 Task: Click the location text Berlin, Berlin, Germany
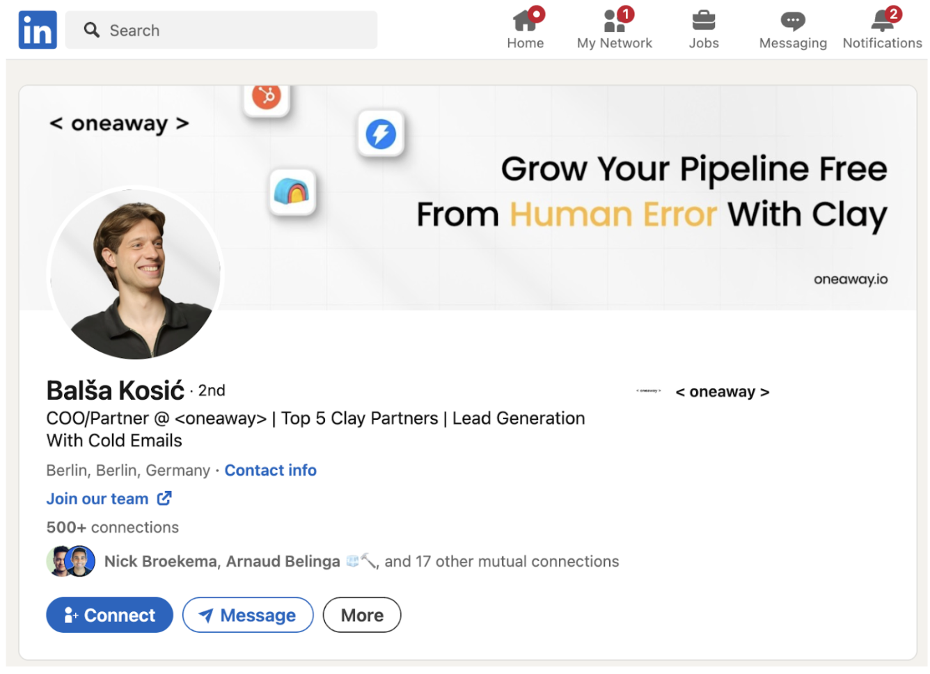pos(128,471)
